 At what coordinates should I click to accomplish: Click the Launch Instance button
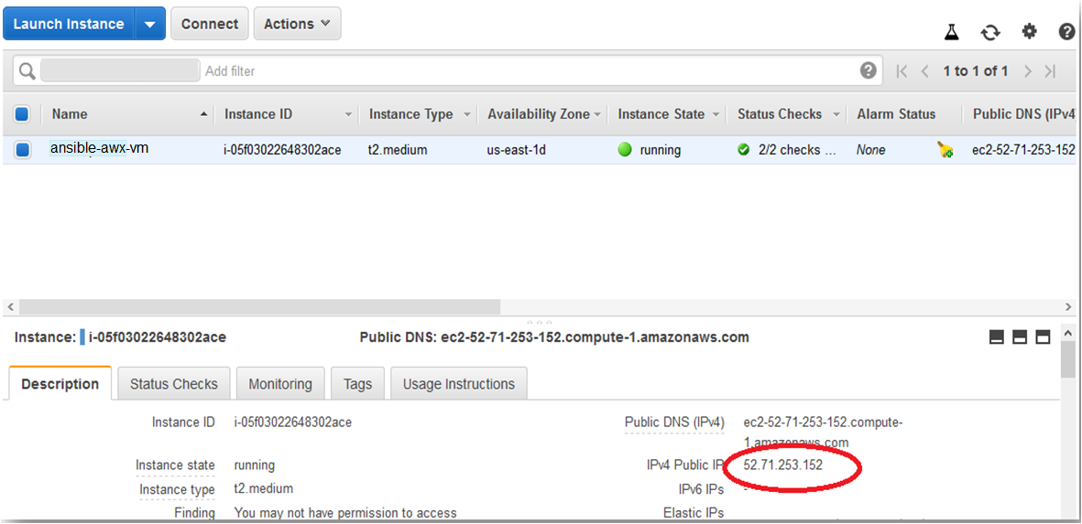pos(69,24)
